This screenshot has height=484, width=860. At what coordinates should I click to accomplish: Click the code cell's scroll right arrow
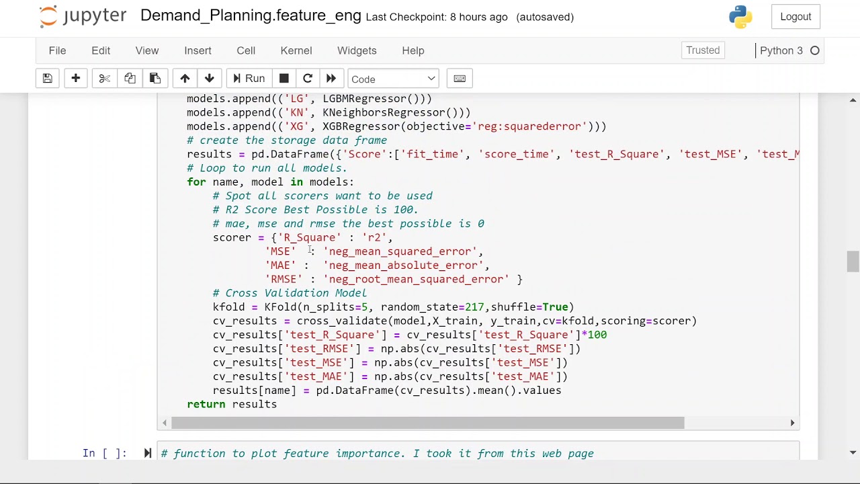click(792, 423)
